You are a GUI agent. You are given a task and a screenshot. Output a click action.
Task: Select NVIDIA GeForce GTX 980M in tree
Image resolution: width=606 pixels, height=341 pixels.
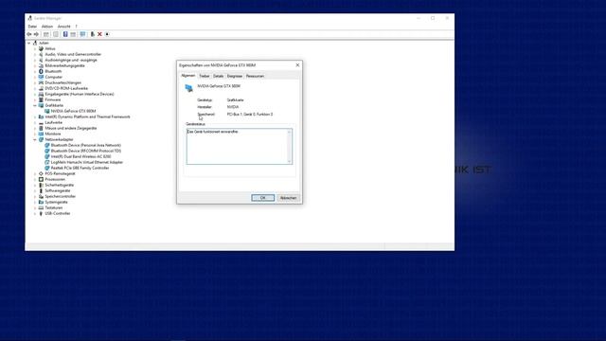73,111
